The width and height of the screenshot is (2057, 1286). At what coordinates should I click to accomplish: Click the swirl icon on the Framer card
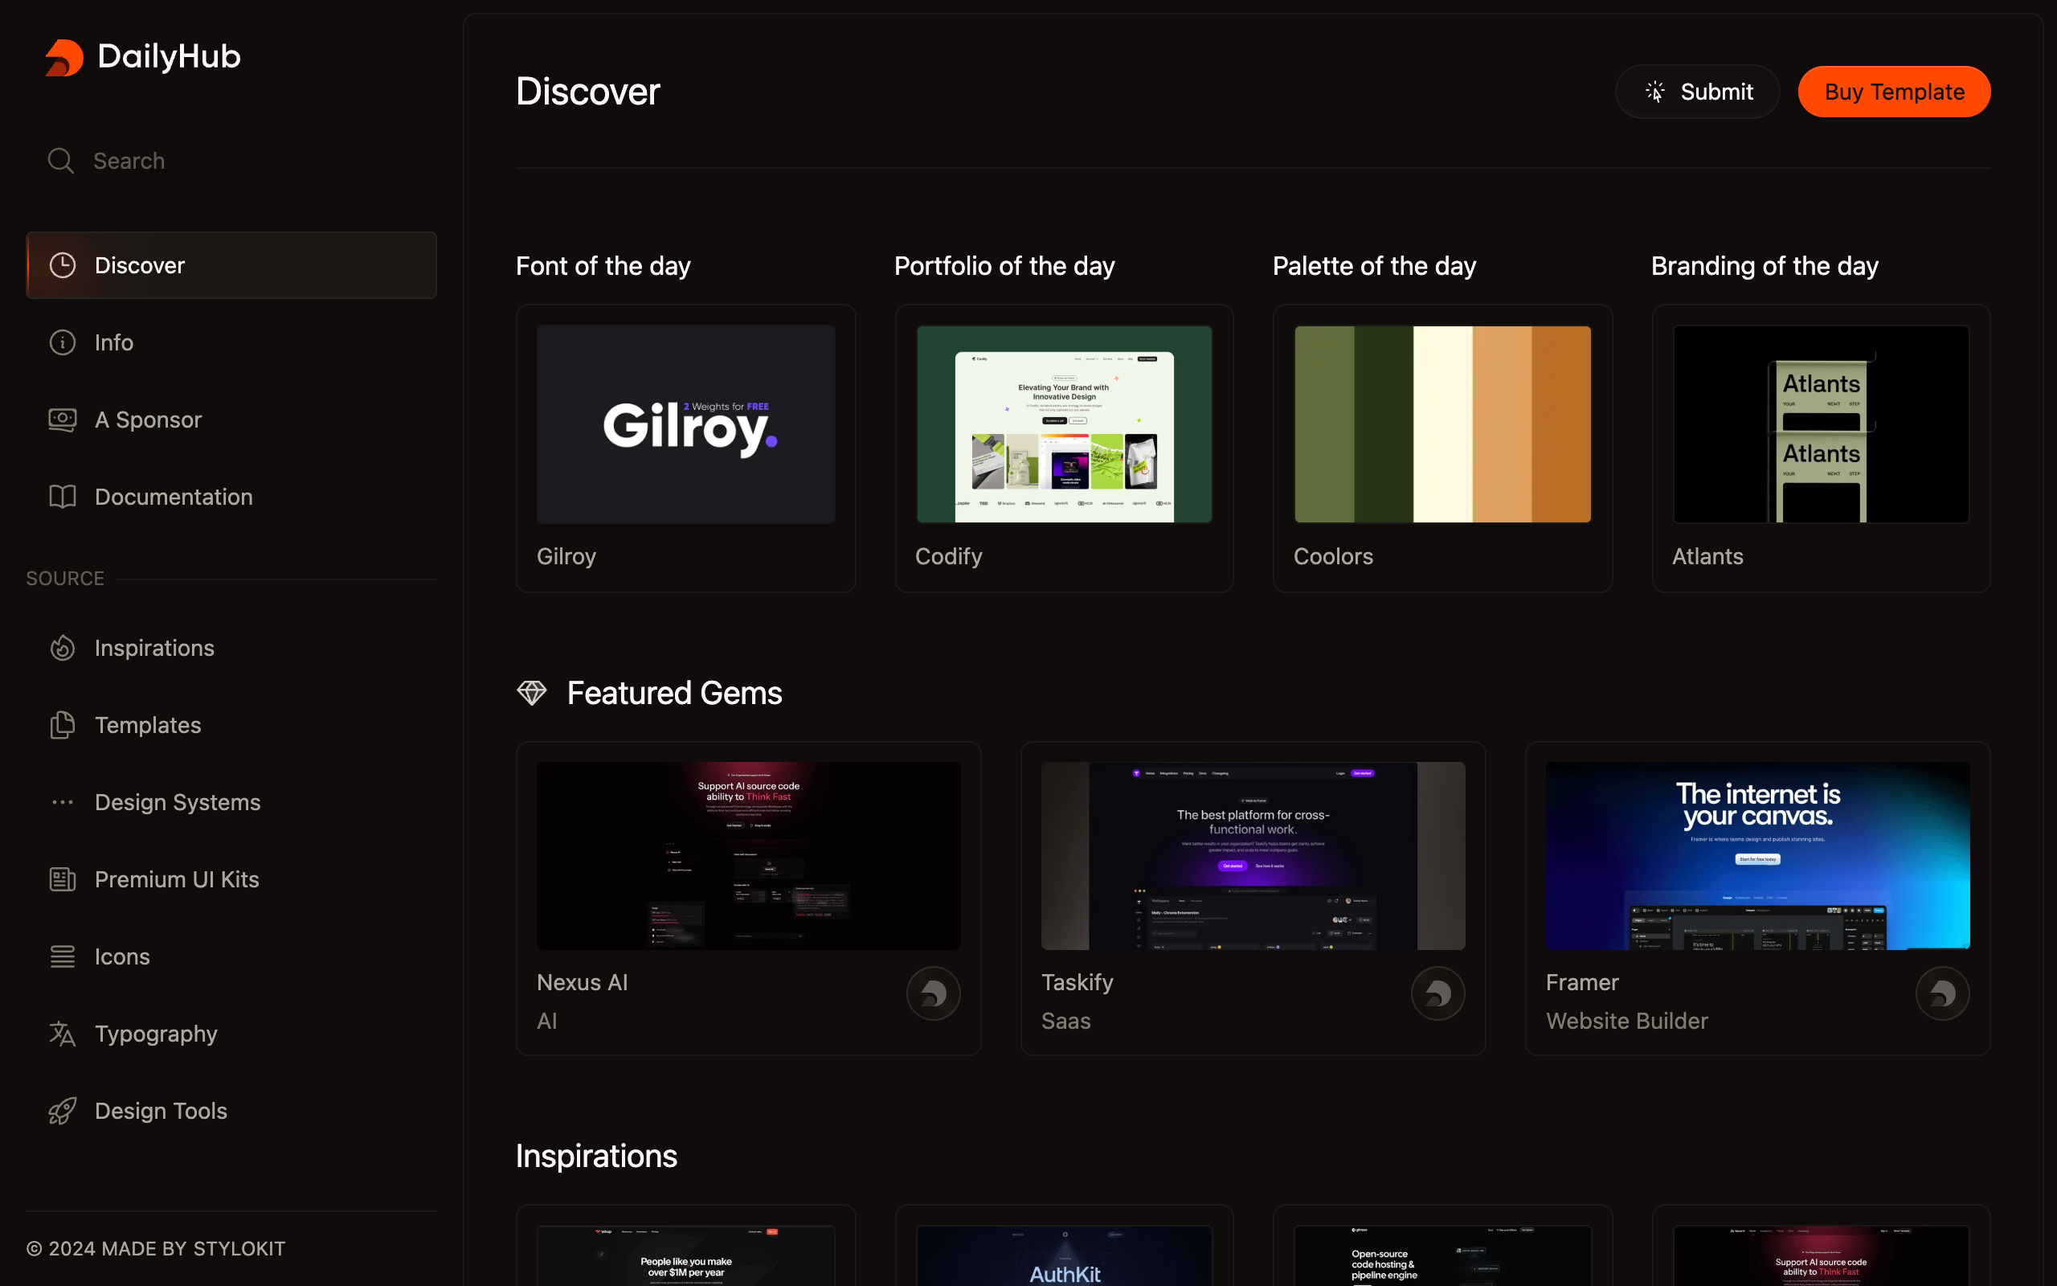(1944, 993)
